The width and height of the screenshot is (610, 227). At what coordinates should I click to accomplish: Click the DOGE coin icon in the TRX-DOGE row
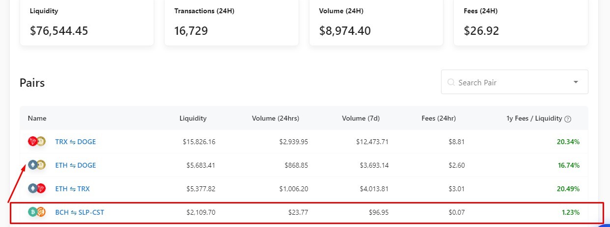coord(41,142)
